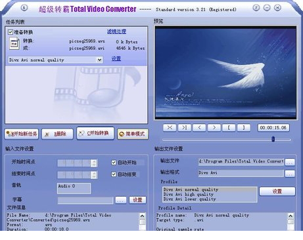303x240 pixels.
Task: Select Audio 0 in the audio track list
Action: [x=66, y=186]
